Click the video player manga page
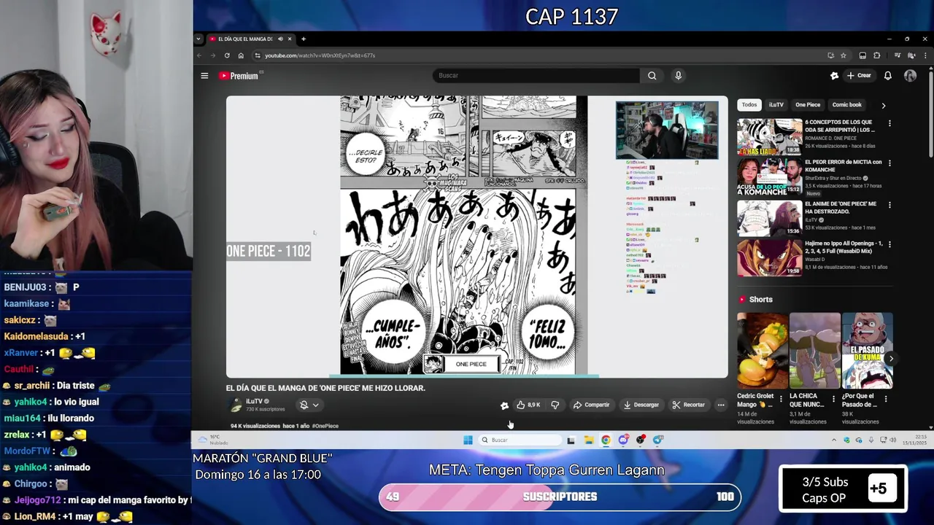 (x=476, y=236)
